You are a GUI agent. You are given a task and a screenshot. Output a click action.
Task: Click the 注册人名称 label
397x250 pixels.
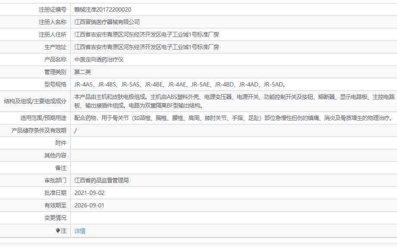(x=53, y=22)
